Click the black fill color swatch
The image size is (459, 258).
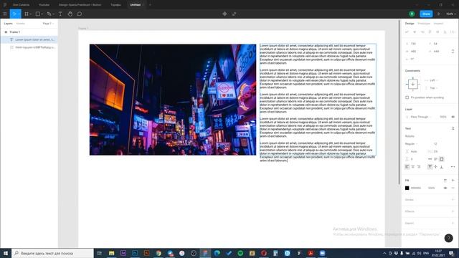[407, 188]
